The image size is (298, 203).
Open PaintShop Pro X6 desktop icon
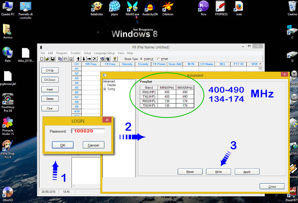coord(8,103)
